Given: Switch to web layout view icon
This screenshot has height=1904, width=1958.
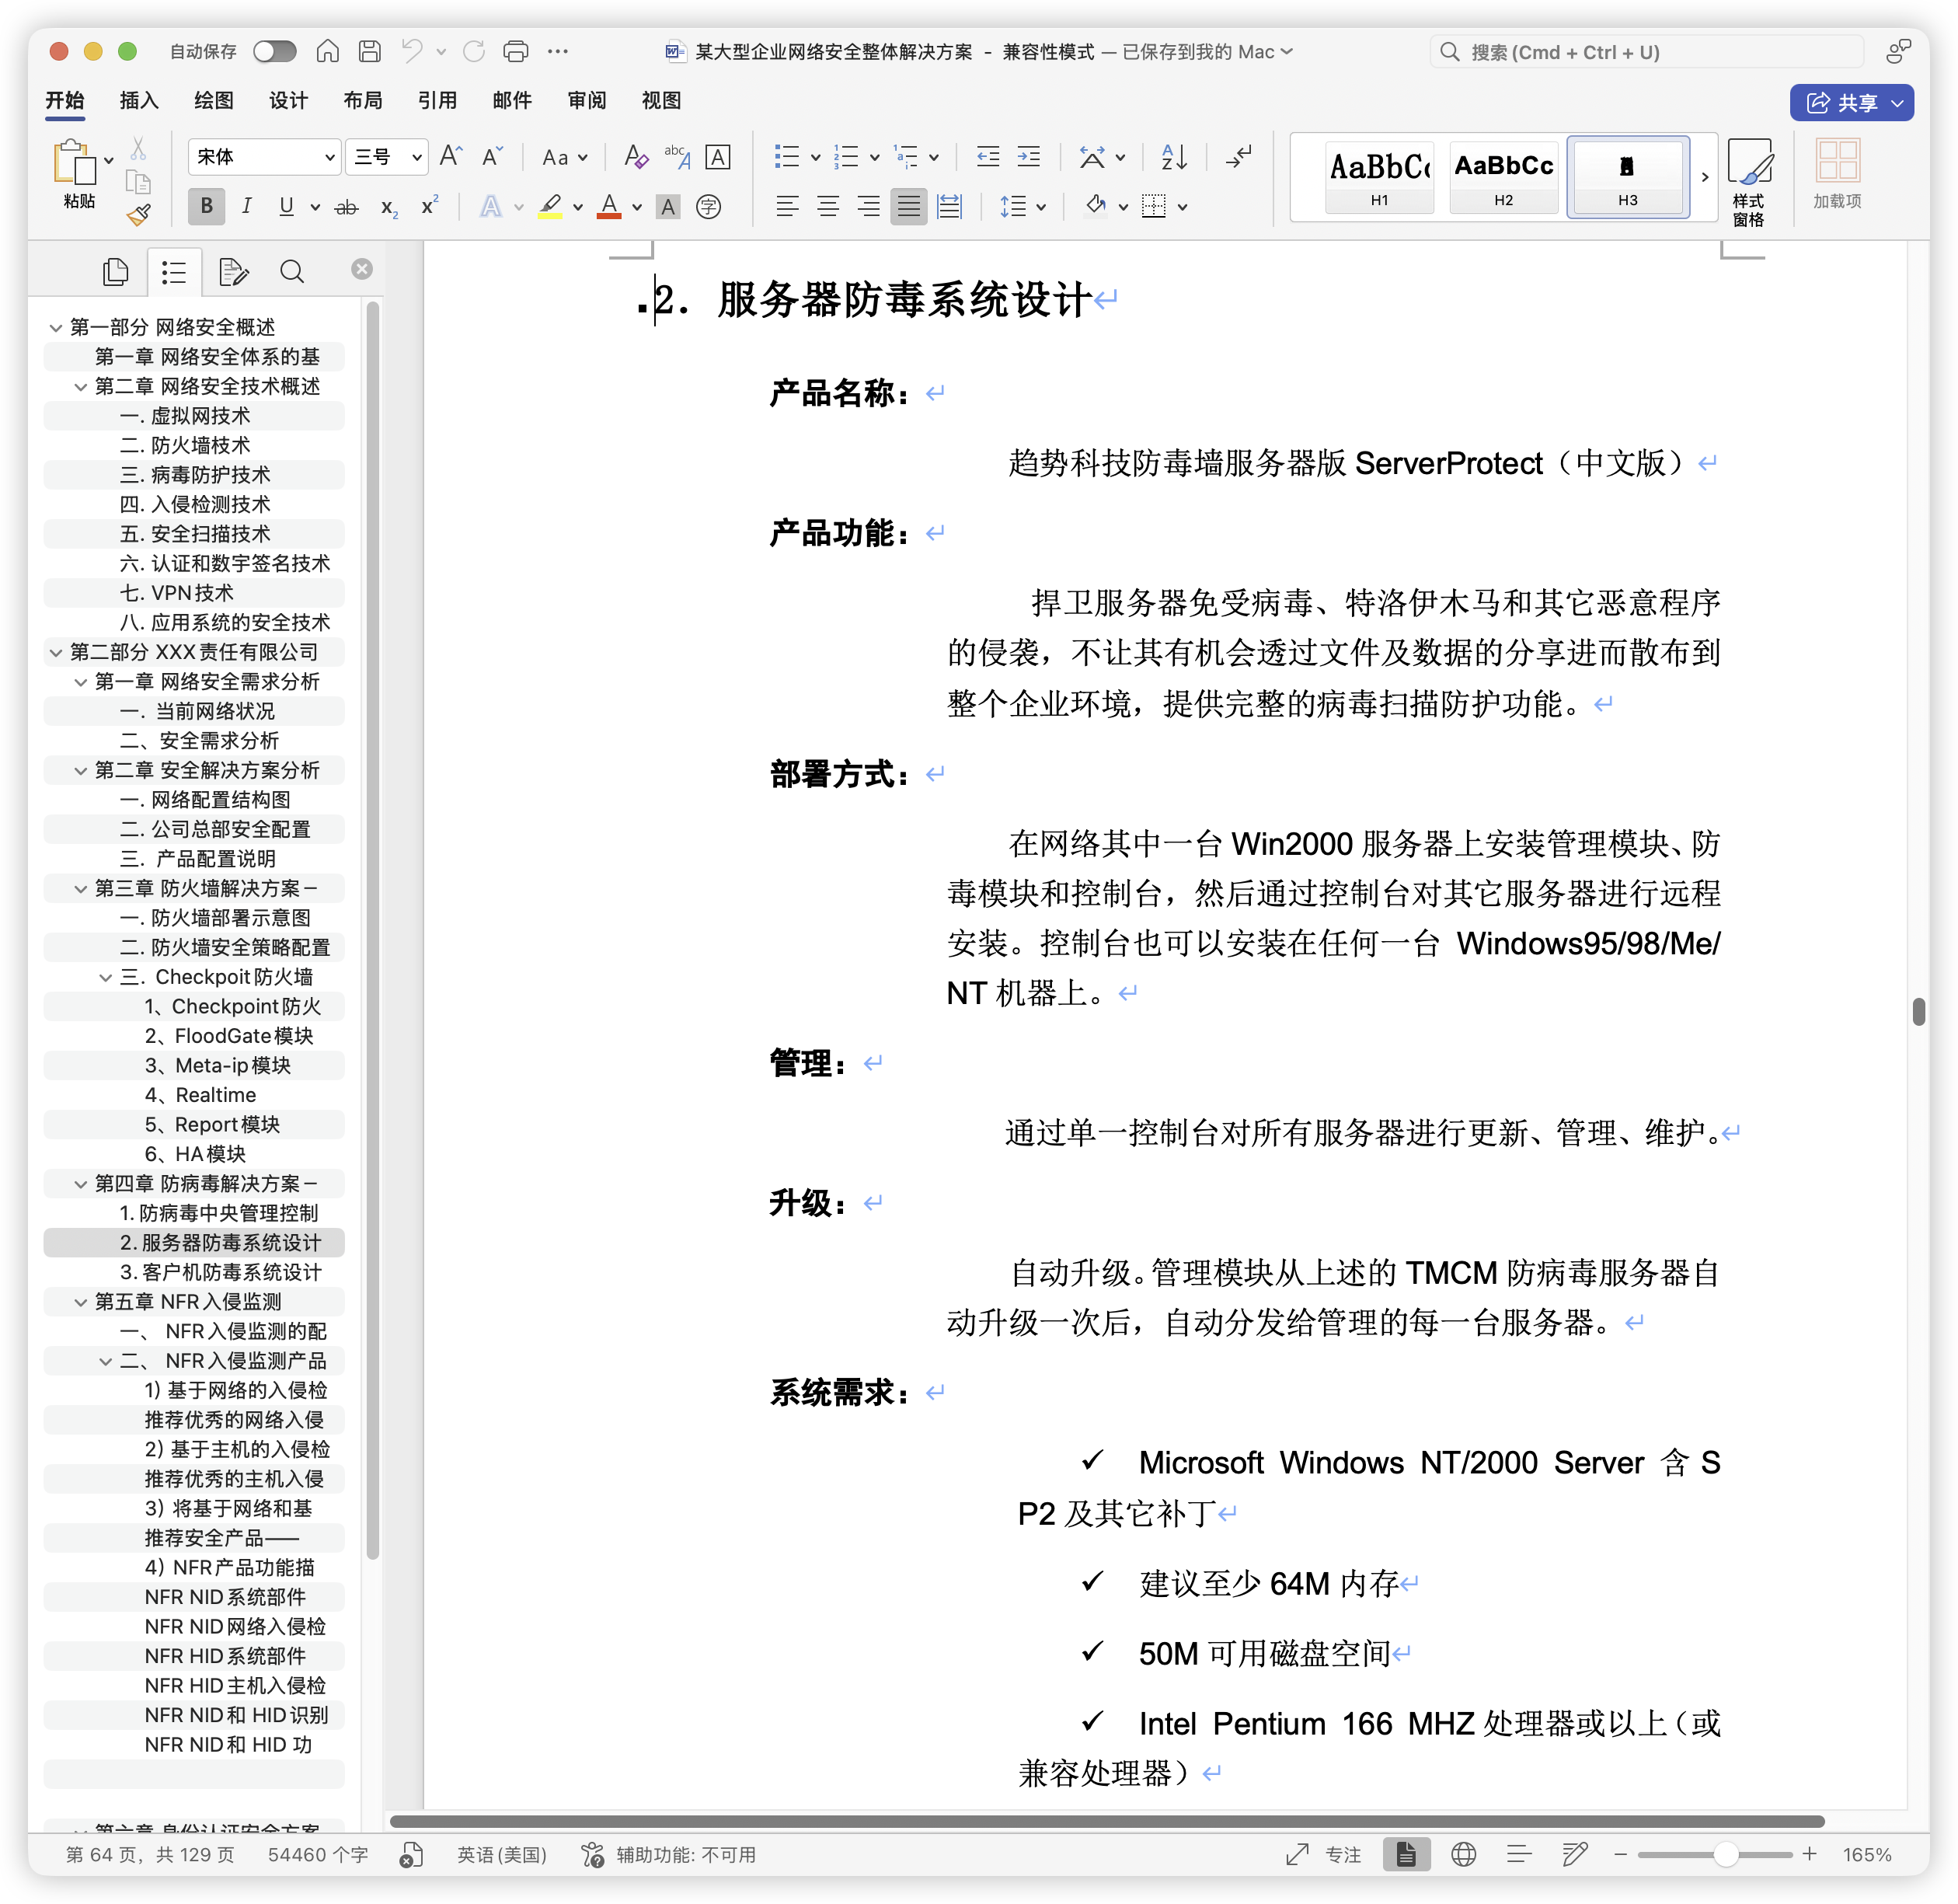Looking at the screenshot, I should (1463, 1854).
